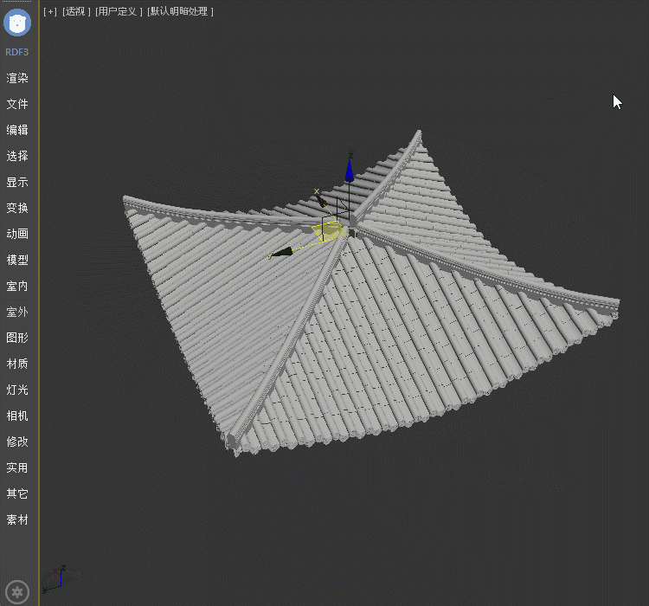Click the RDF3 label text
Screen dimensions: 649x606
click(17, 52)
